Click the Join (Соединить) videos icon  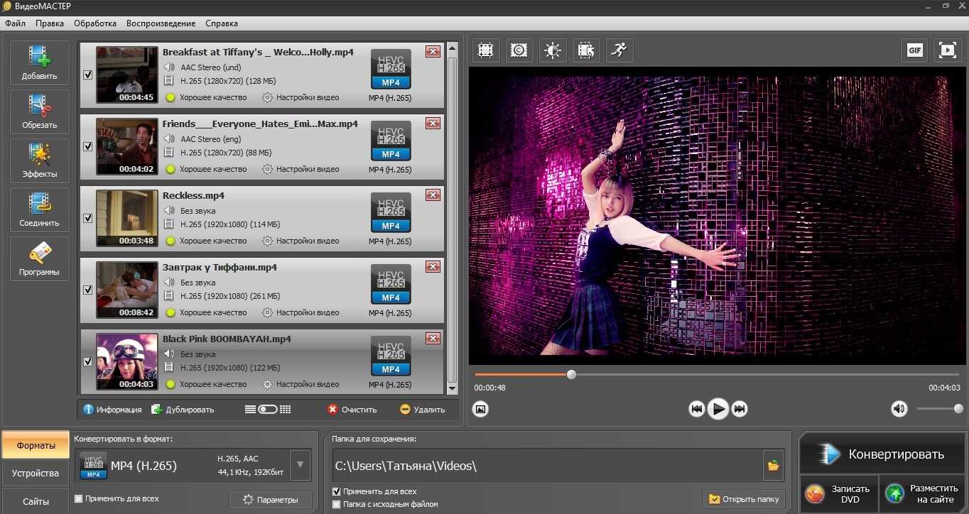[39, 209]
